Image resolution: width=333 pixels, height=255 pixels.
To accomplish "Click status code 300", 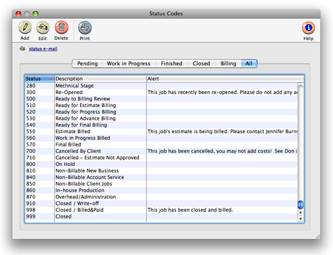I will (31, 92).
